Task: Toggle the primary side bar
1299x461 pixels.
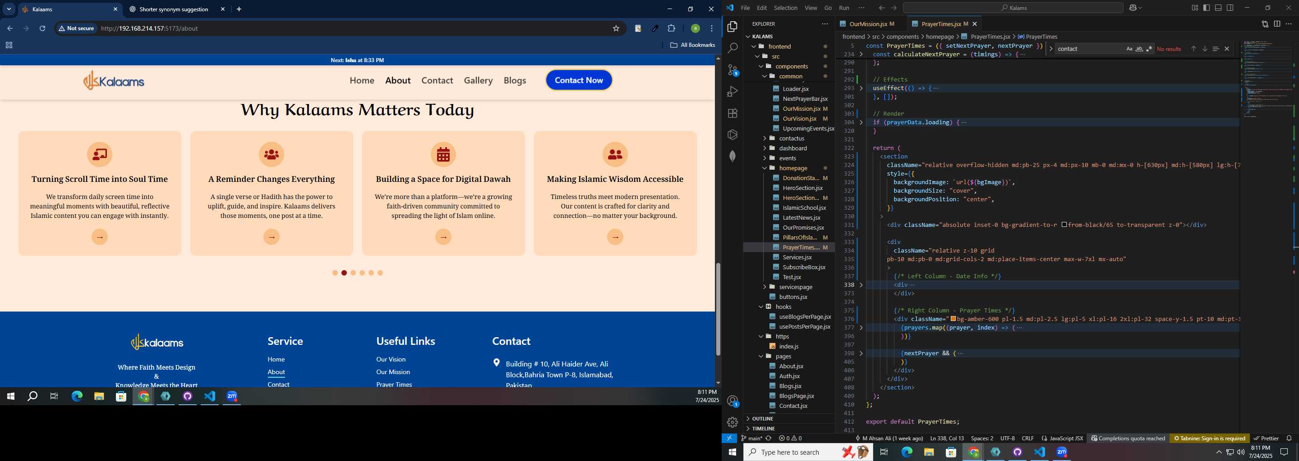Action: coord(1206,8)
